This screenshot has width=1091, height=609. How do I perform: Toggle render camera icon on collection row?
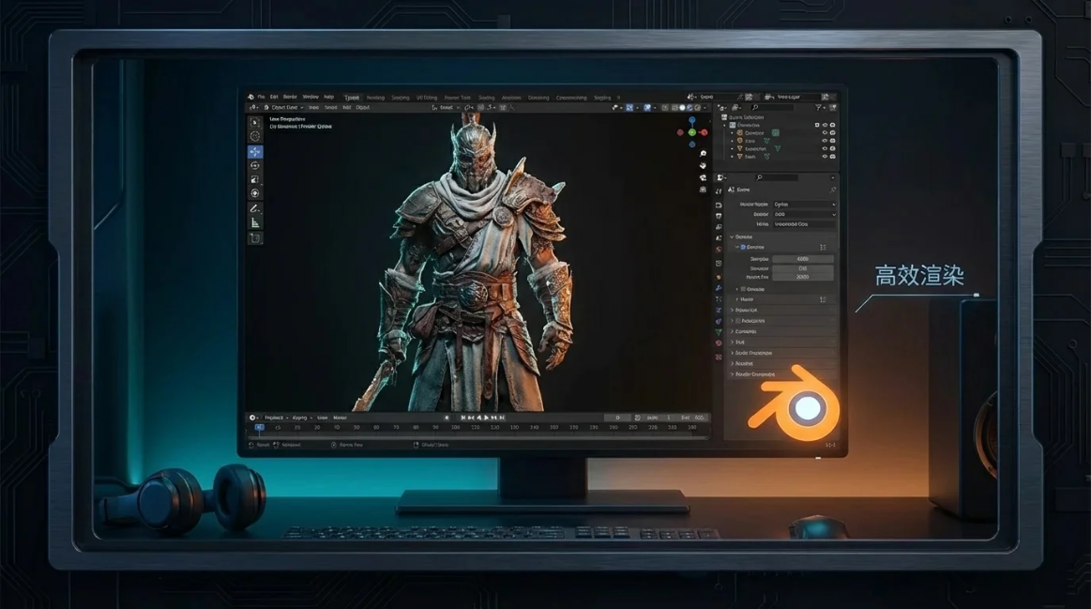click(x=833, y=126)
